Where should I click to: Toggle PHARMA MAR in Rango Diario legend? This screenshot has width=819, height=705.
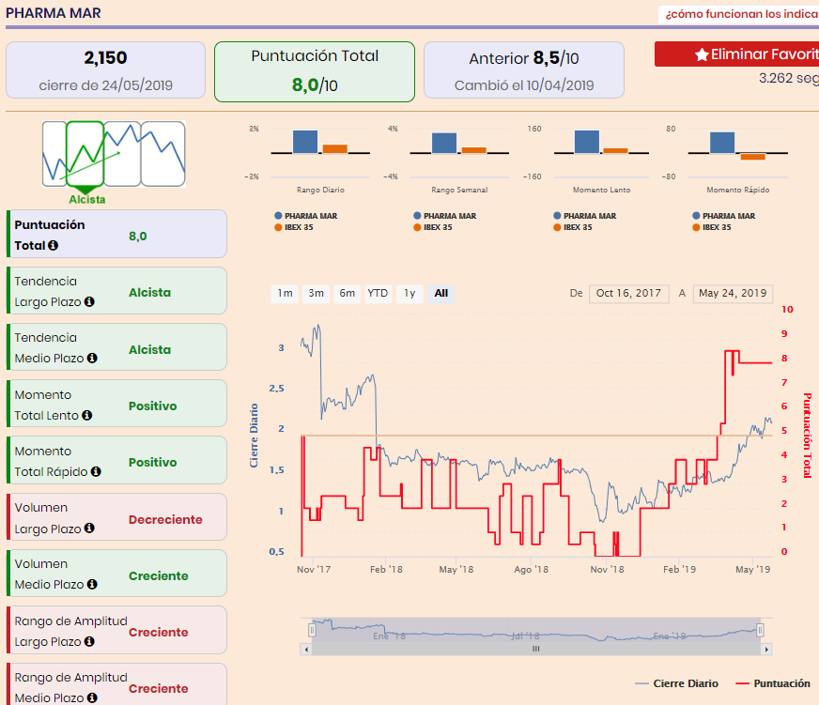tap(306, 216)
